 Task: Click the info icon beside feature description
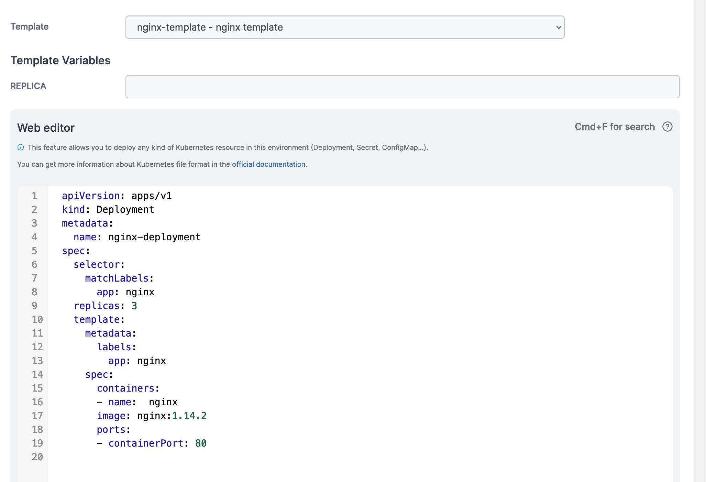point(21,147)
